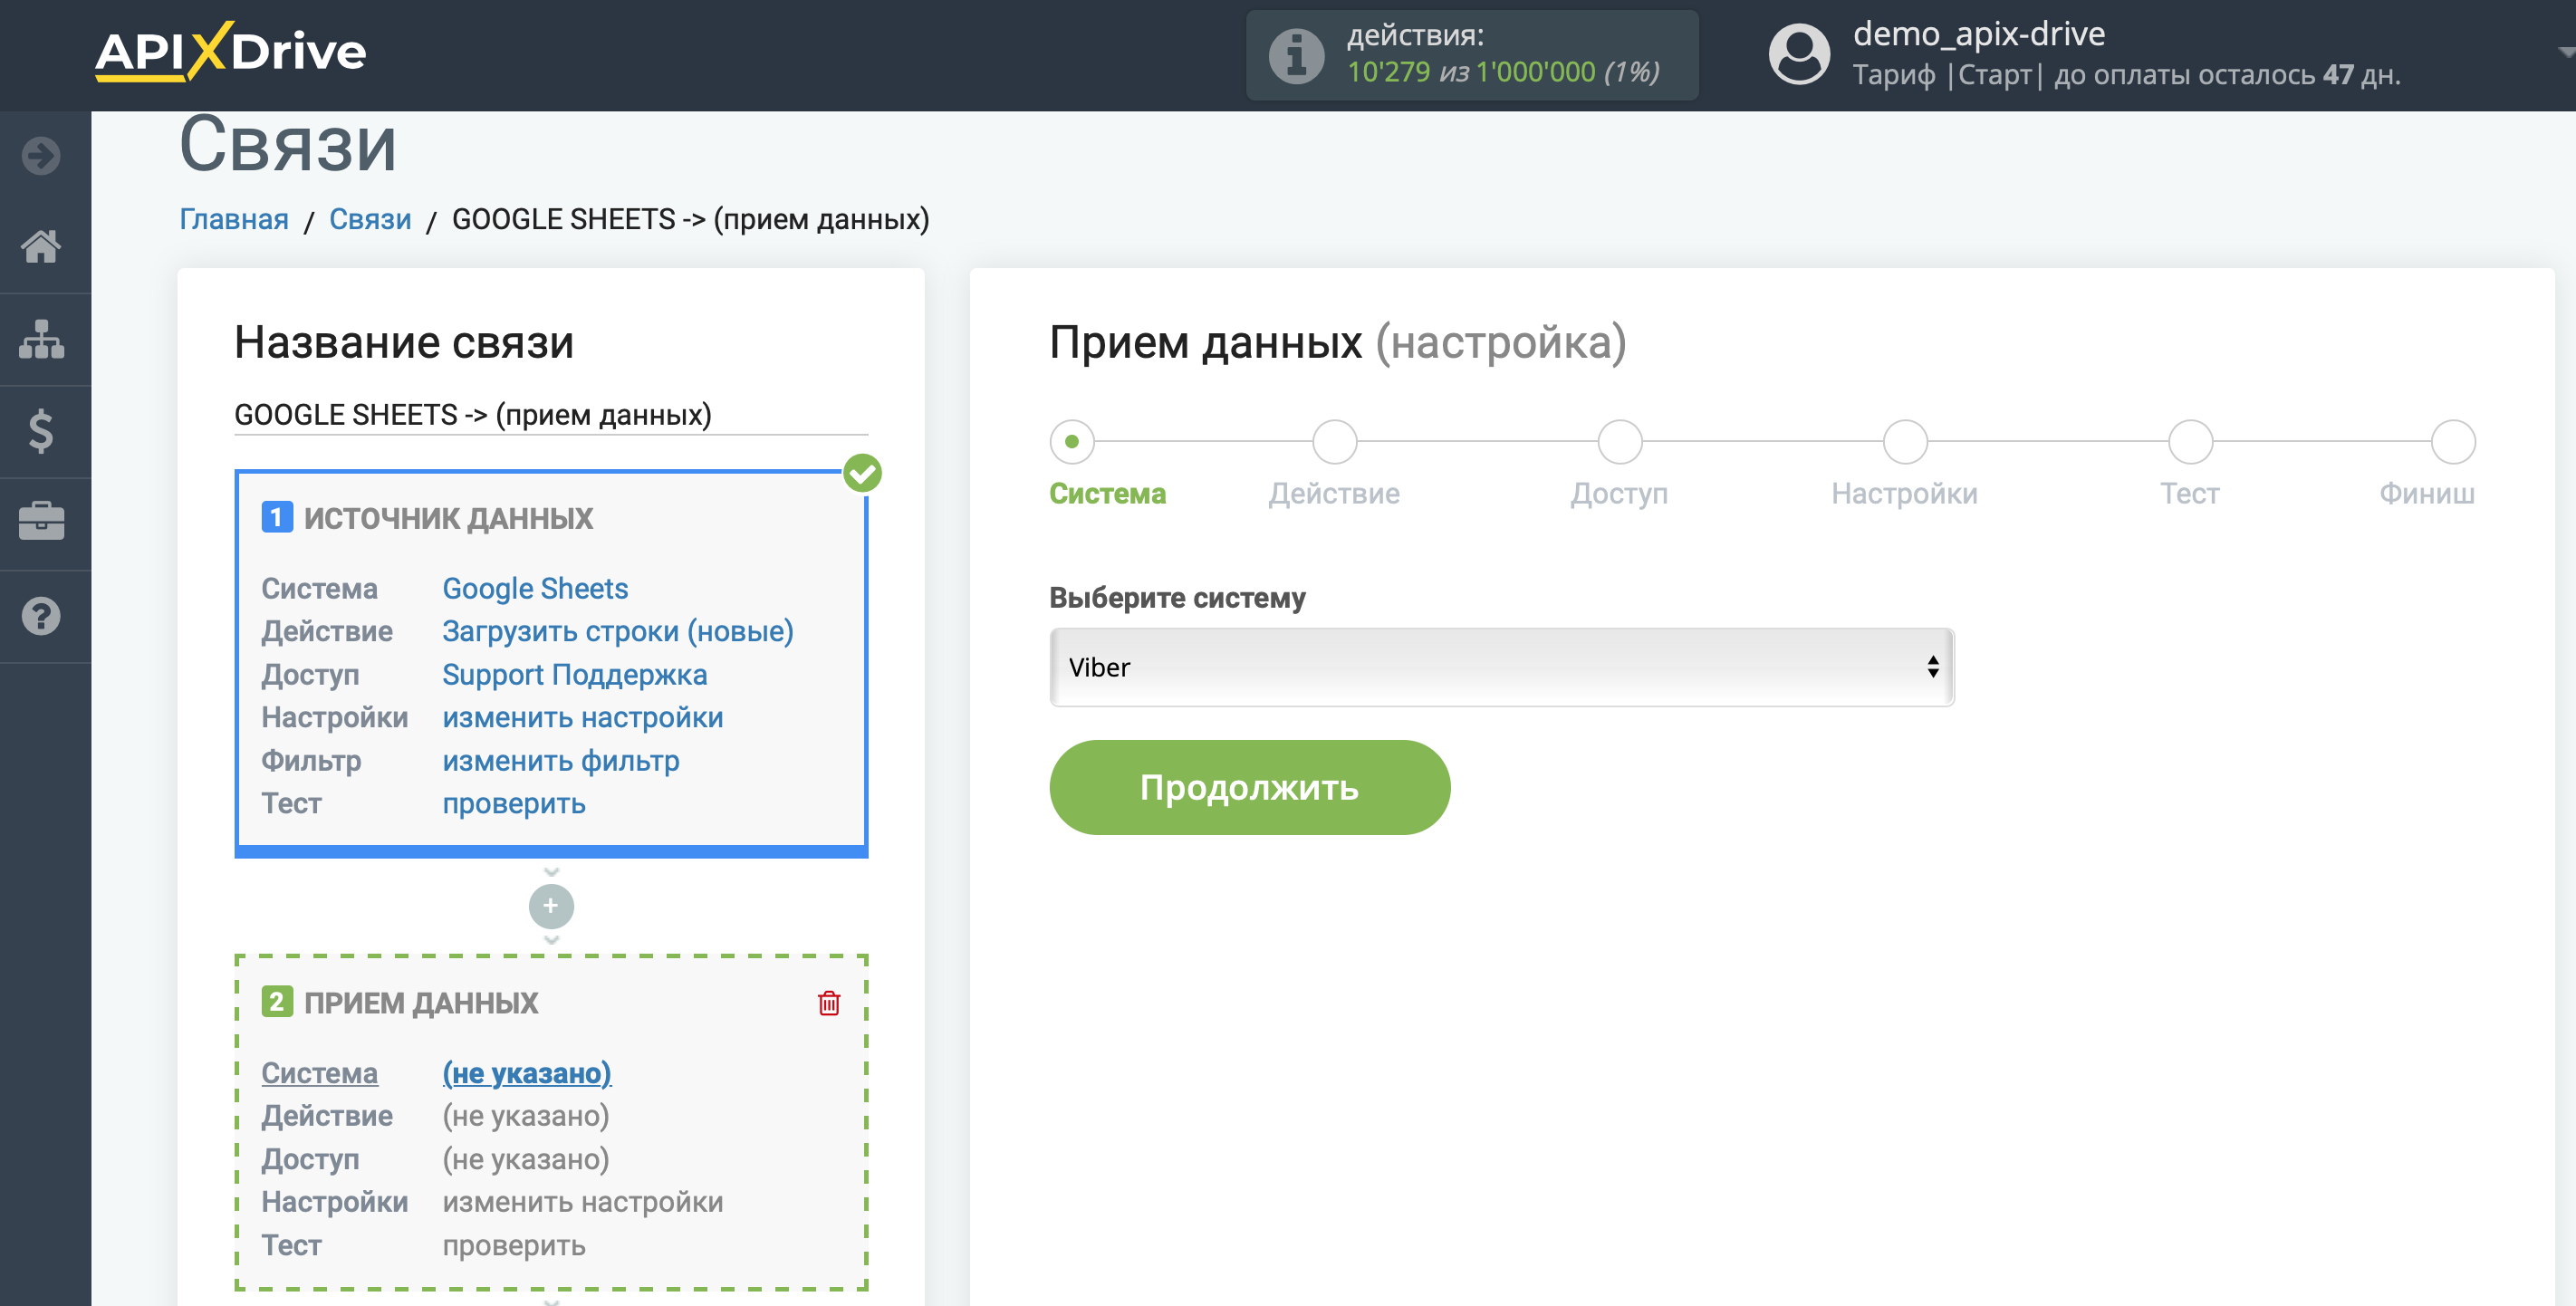This screenshot has width=2576, height=1306.
Task: Click the ApiX-Drive logo
Action: (x=230, y=51)
